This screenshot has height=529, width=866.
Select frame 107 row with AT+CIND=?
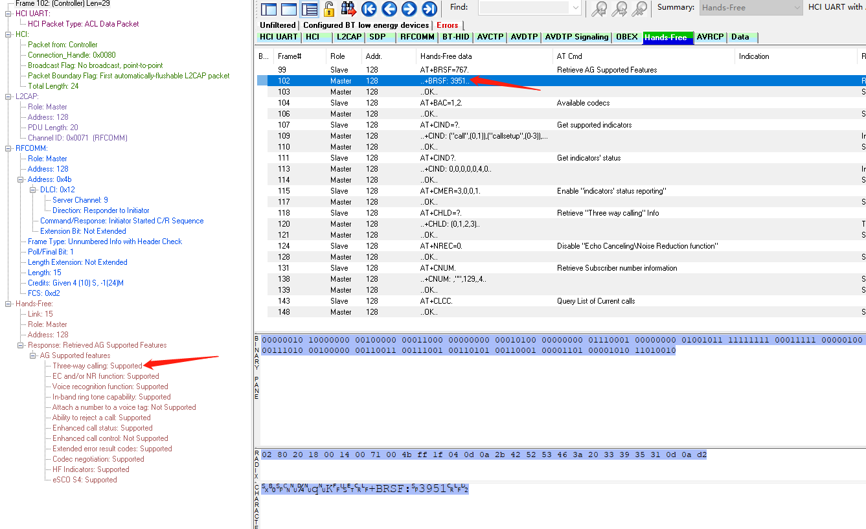[561, 125]
